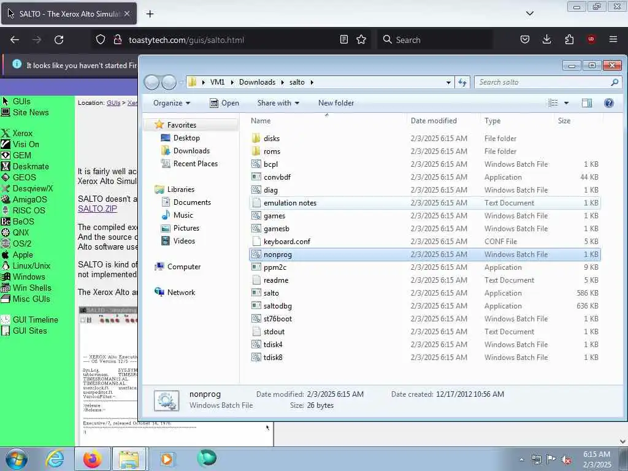
Task: Close the SALTO browser tab
Action: (127, 13)
